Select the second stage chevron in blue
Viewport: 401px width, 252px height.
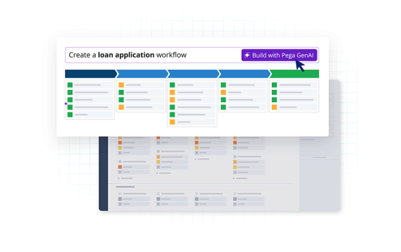(142, 74)
